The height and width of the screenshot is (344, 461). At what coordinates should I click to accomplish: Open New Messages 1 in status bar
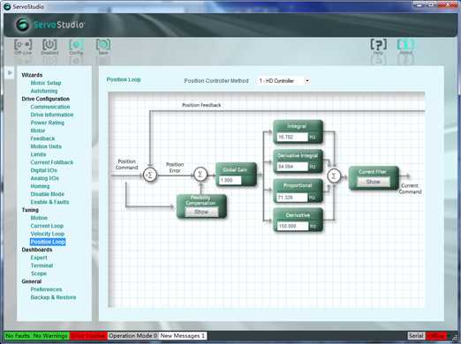pos(183,336)
